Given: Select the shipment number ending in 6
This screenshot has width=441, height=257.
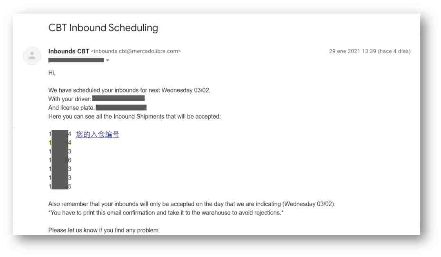Looking at the screenshot, I should [60, 160].
